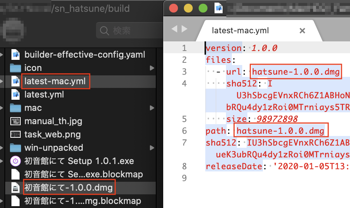Select builder-effective-config.yaml file name
The width and height of the screenshot is (350, 208).
tap(85, 55)
